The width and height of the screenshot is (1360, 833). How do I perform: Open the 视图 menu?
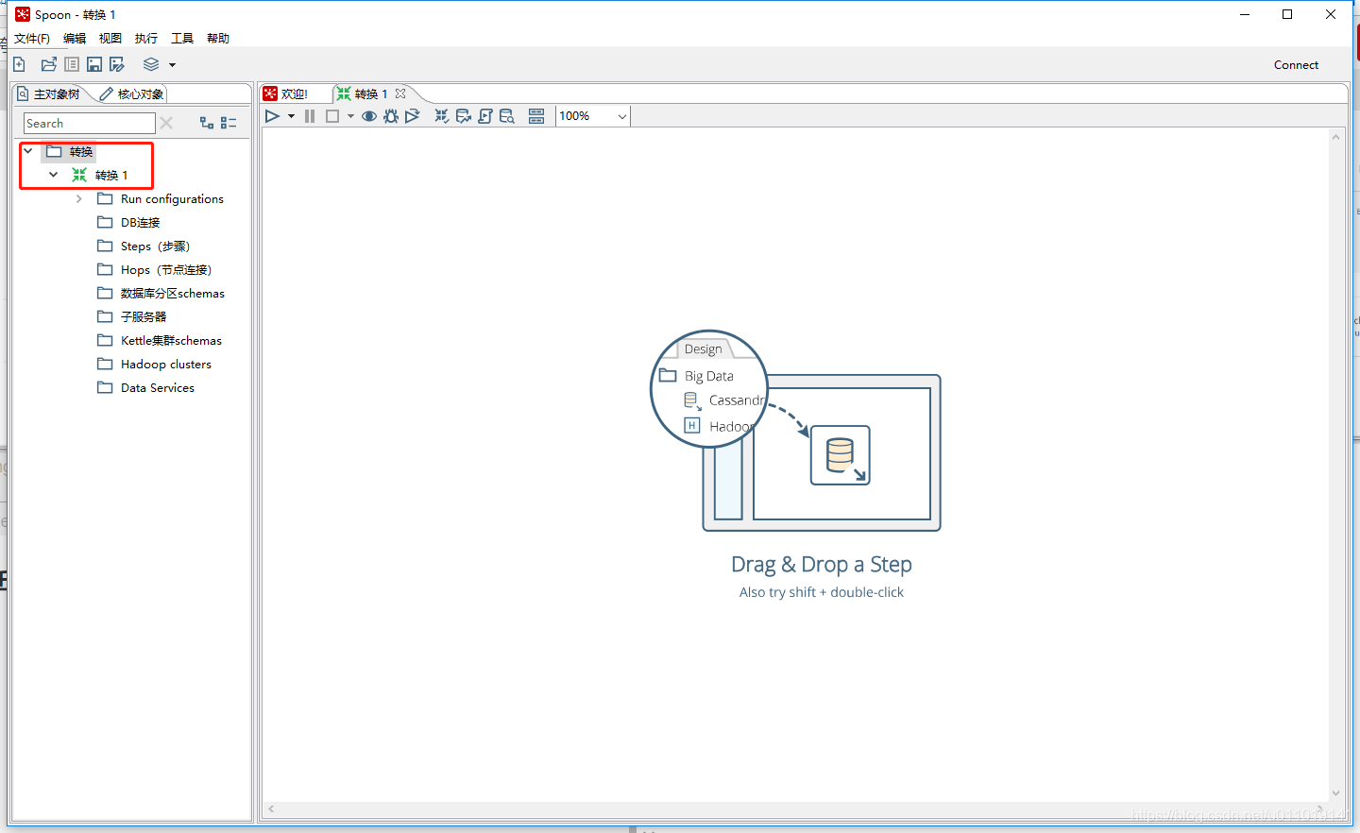click(110, 38)
